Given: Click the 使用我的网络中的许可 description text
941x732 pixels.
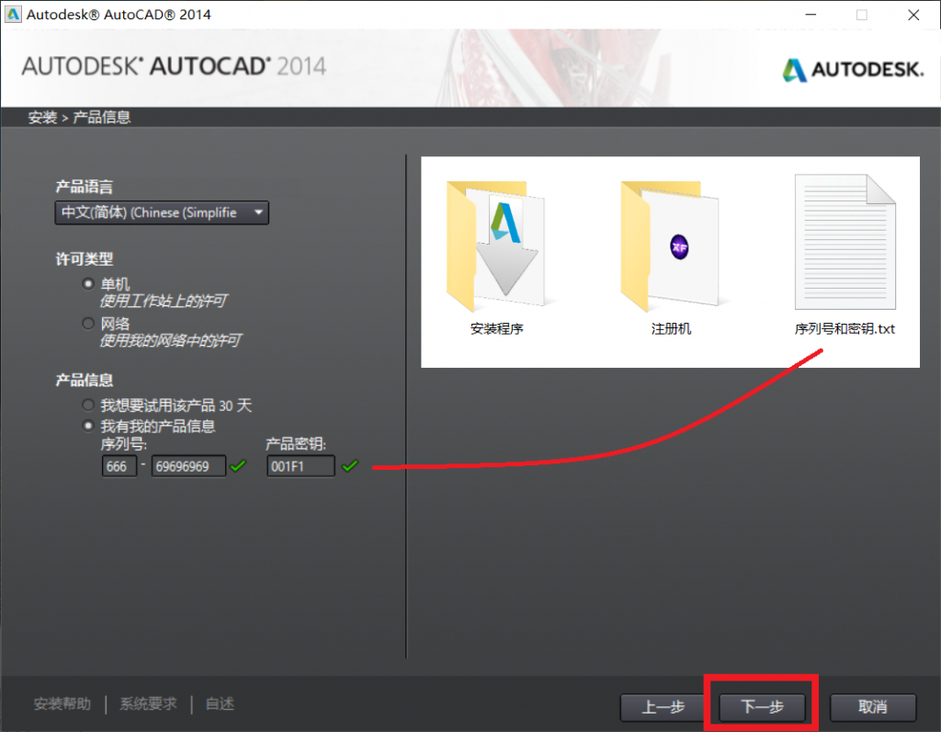Looking at the screenshot, I should click(170, 340).
